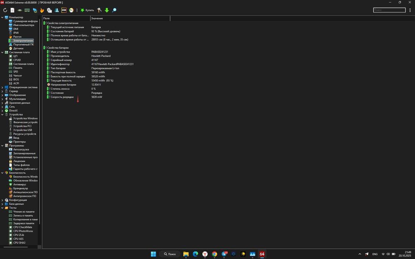Expand the Сервер tree node
Screen dimensions: 415x259
[2, 91]
